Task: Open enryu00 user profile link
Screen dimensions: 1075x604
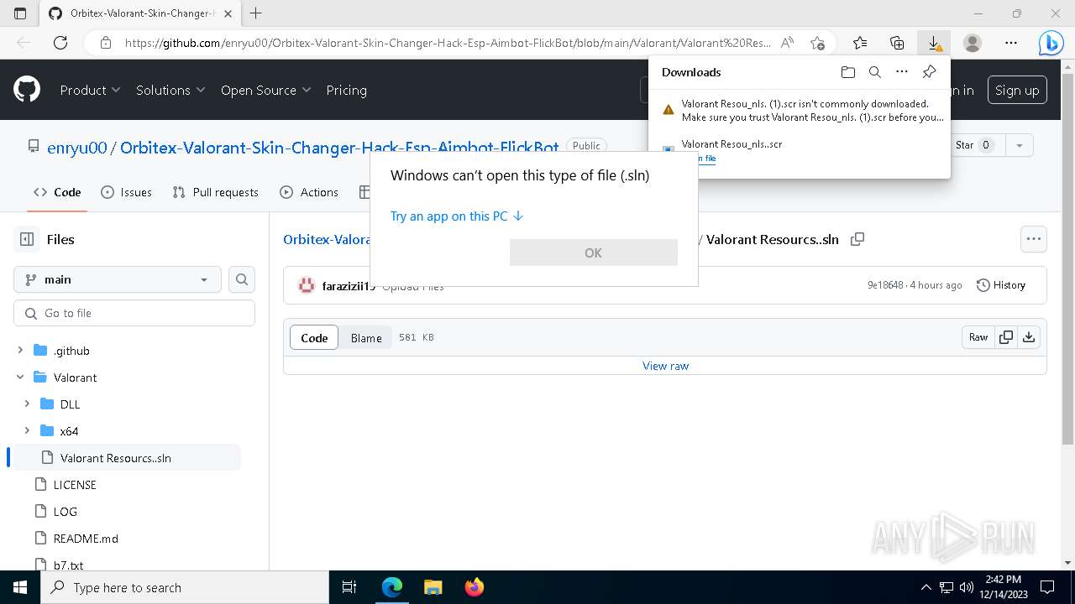Action: [x=77, y=147]
